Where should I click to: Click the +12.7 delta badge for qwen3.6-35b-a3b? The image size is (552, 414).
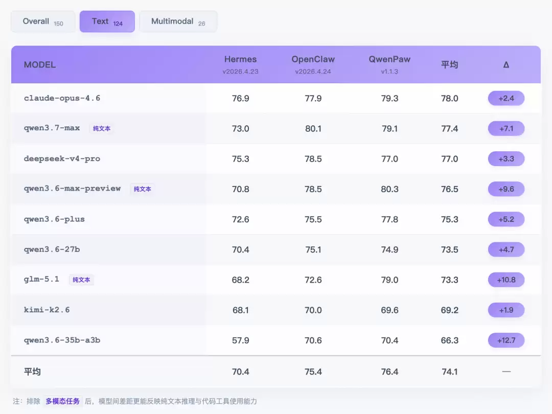[x=506, y=340]
